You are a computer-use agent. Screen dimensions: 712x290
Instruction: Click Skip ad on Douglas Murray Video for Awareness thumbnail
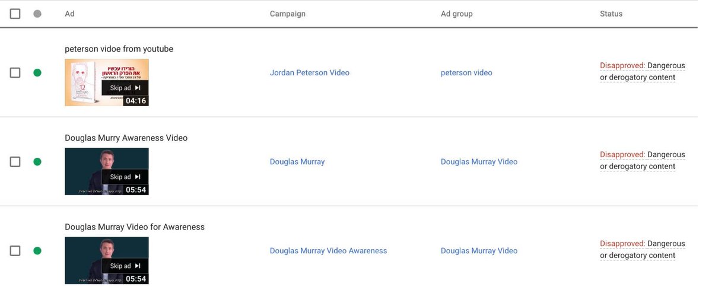[125, 266]
